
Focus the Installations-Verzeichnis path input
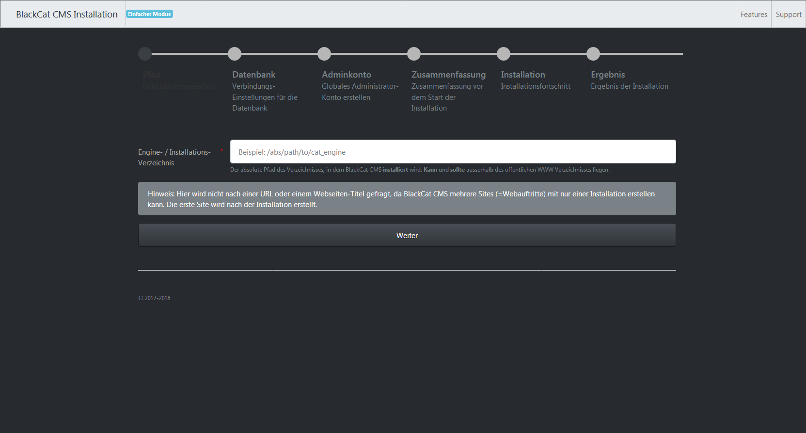click(453, 152)
